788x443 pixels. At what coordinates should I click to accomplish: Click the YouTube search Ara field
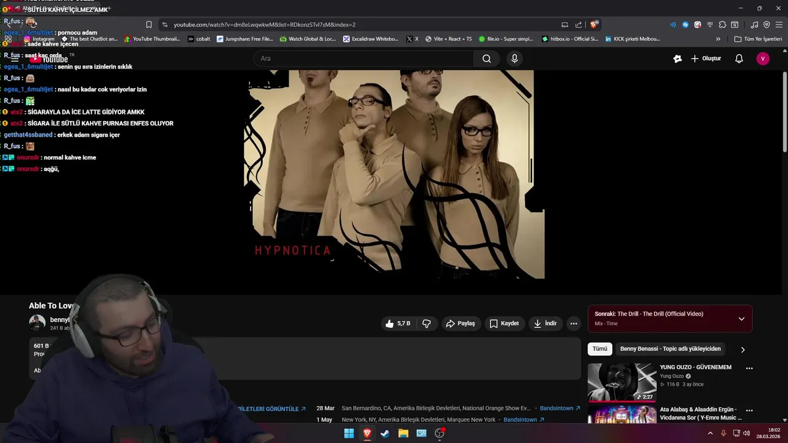pyautogui.click(x=364, y=58)
